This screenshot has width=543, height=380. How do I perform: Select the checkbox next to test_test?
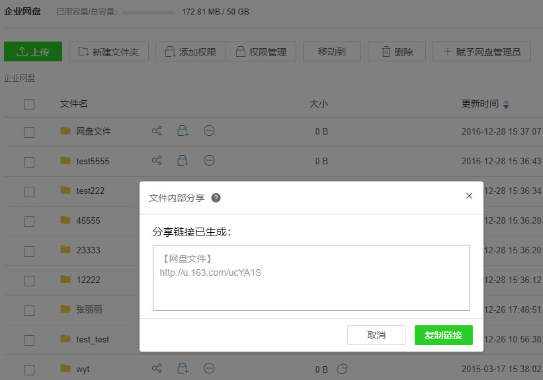[x=29, y=340]
